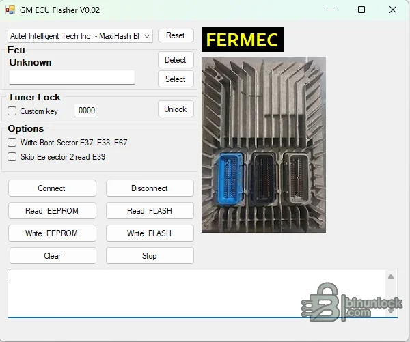Click the Stop button
This screenshot has width=410, height=342.
click(150, 256)
